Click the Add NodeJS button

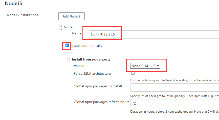point(71,16)
